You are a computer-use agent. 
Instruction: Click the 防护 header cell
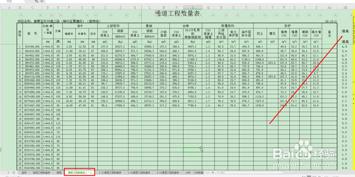click(288, 26)
